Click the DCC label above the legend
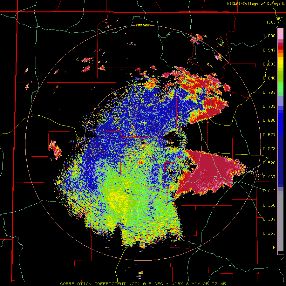Screen dimensions: 286x286 tap(279, 19)
